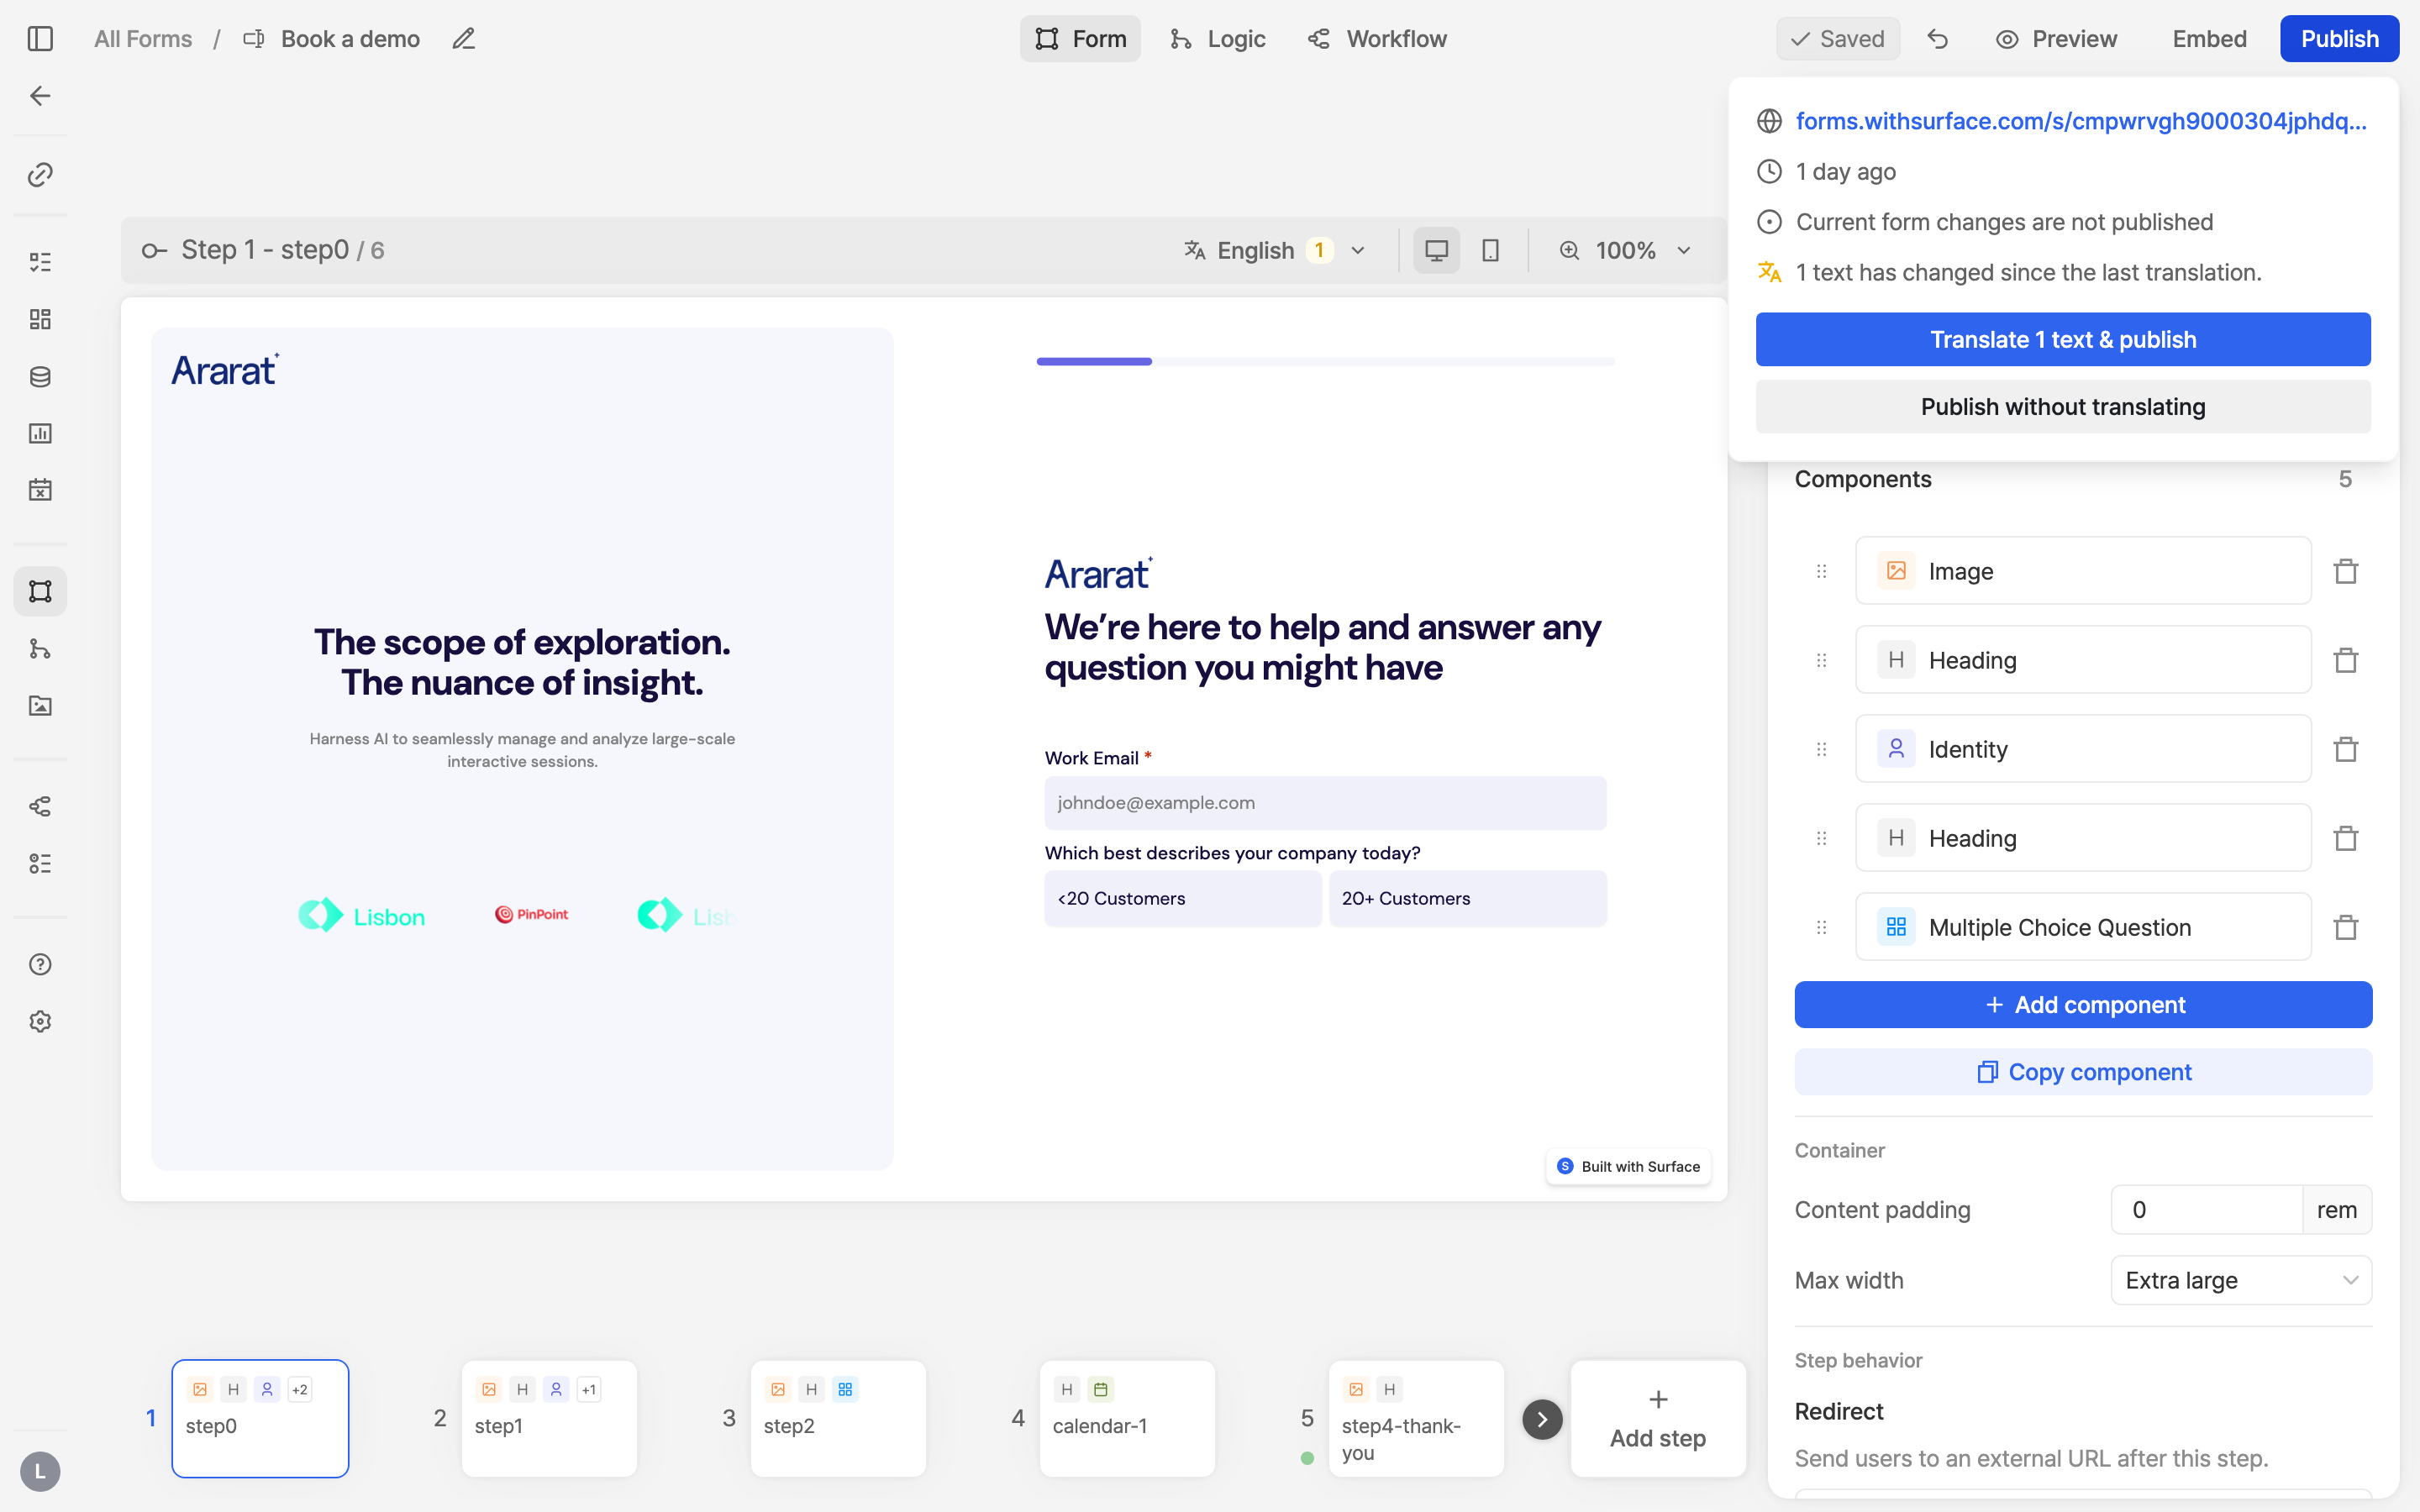Viewport: 2420px width, 1512px height.
Task: Click the Add step card
Action: coord(1658,1418)
